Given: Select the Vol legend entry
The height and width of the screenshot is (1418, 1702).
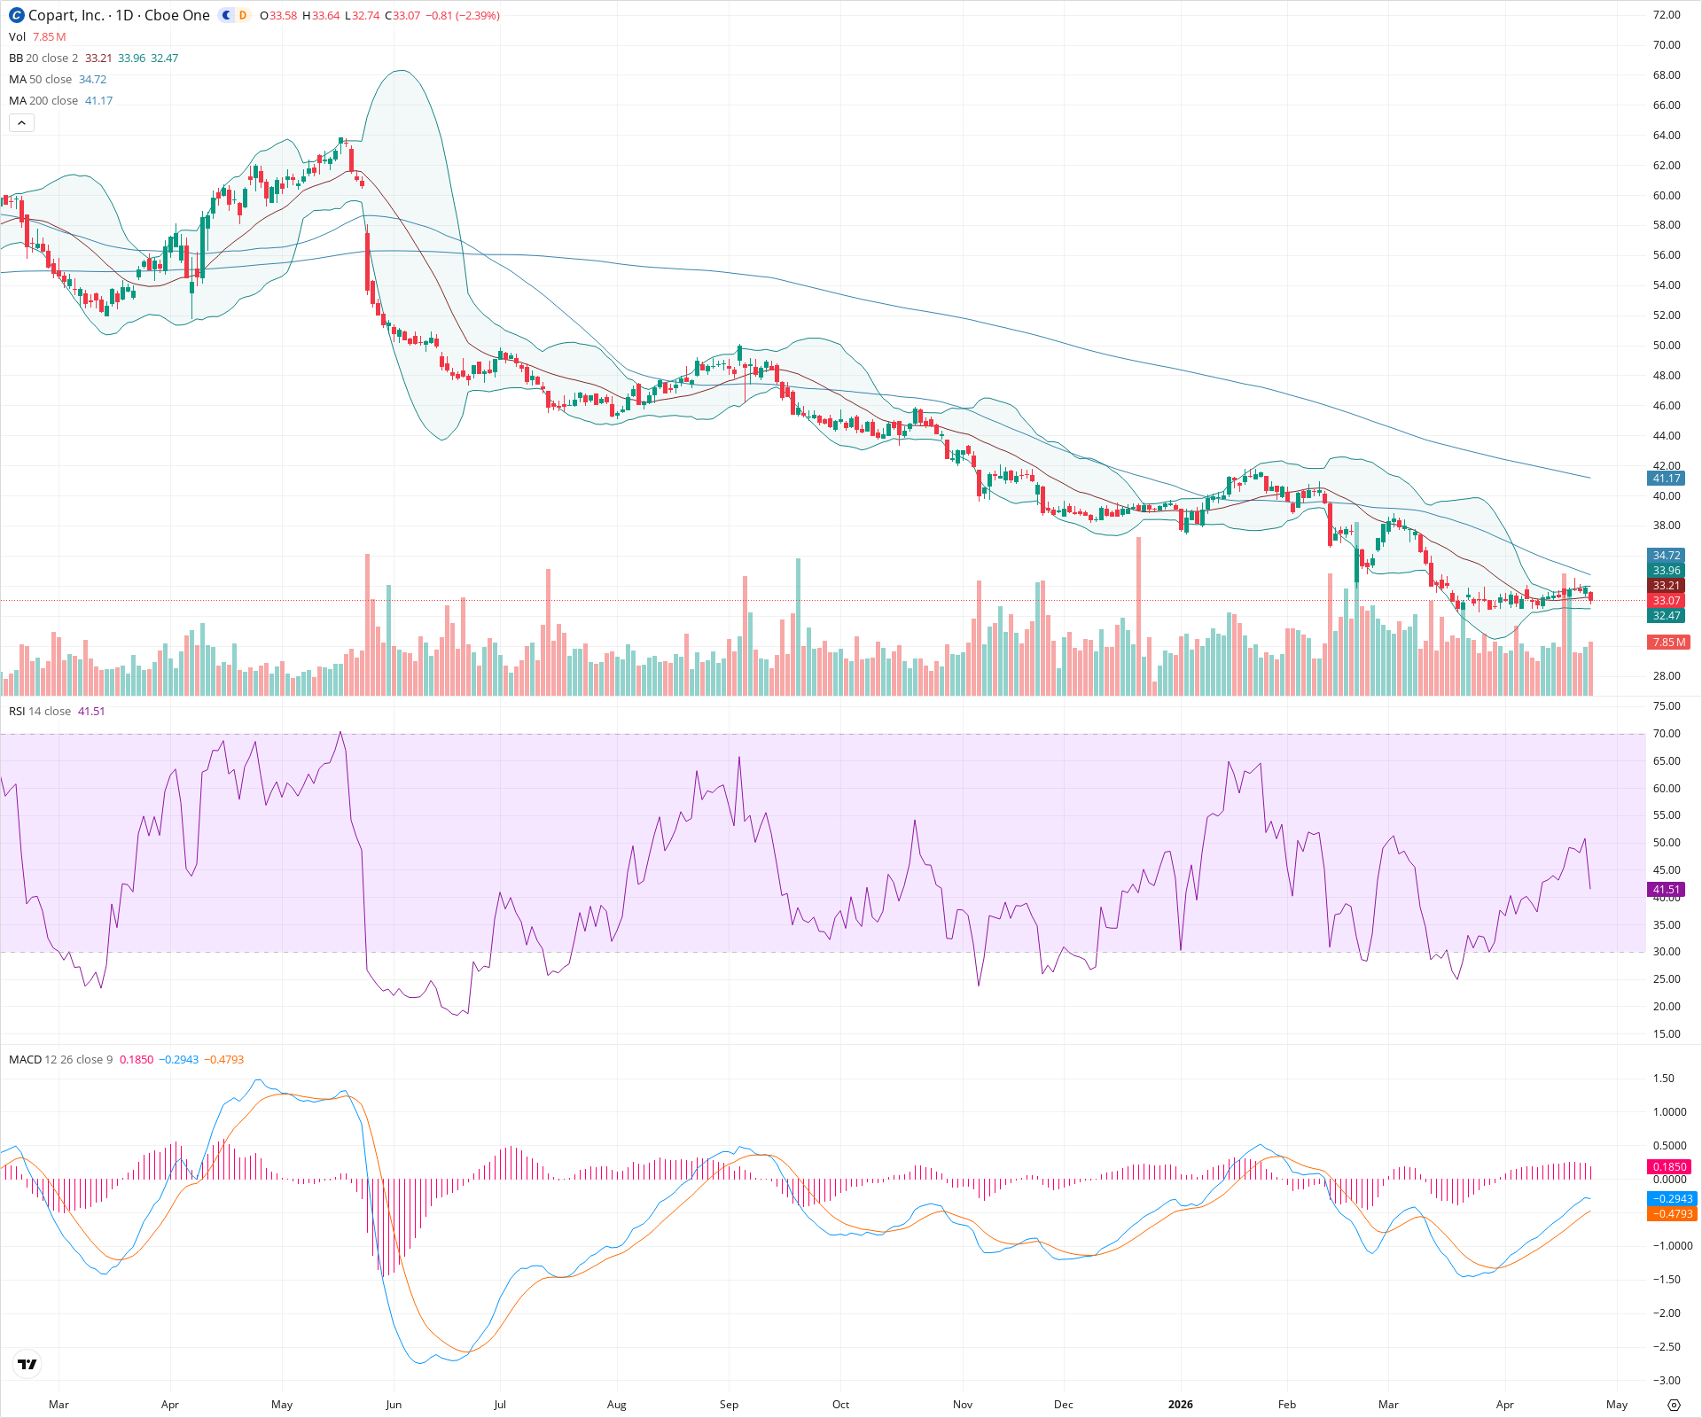Looking at the screenshot, I should coord(17,36).
